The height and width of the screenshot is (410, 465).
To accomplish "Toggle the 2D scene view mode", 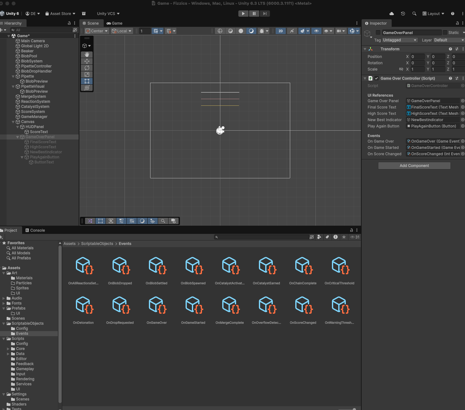I will pos(280,31).
